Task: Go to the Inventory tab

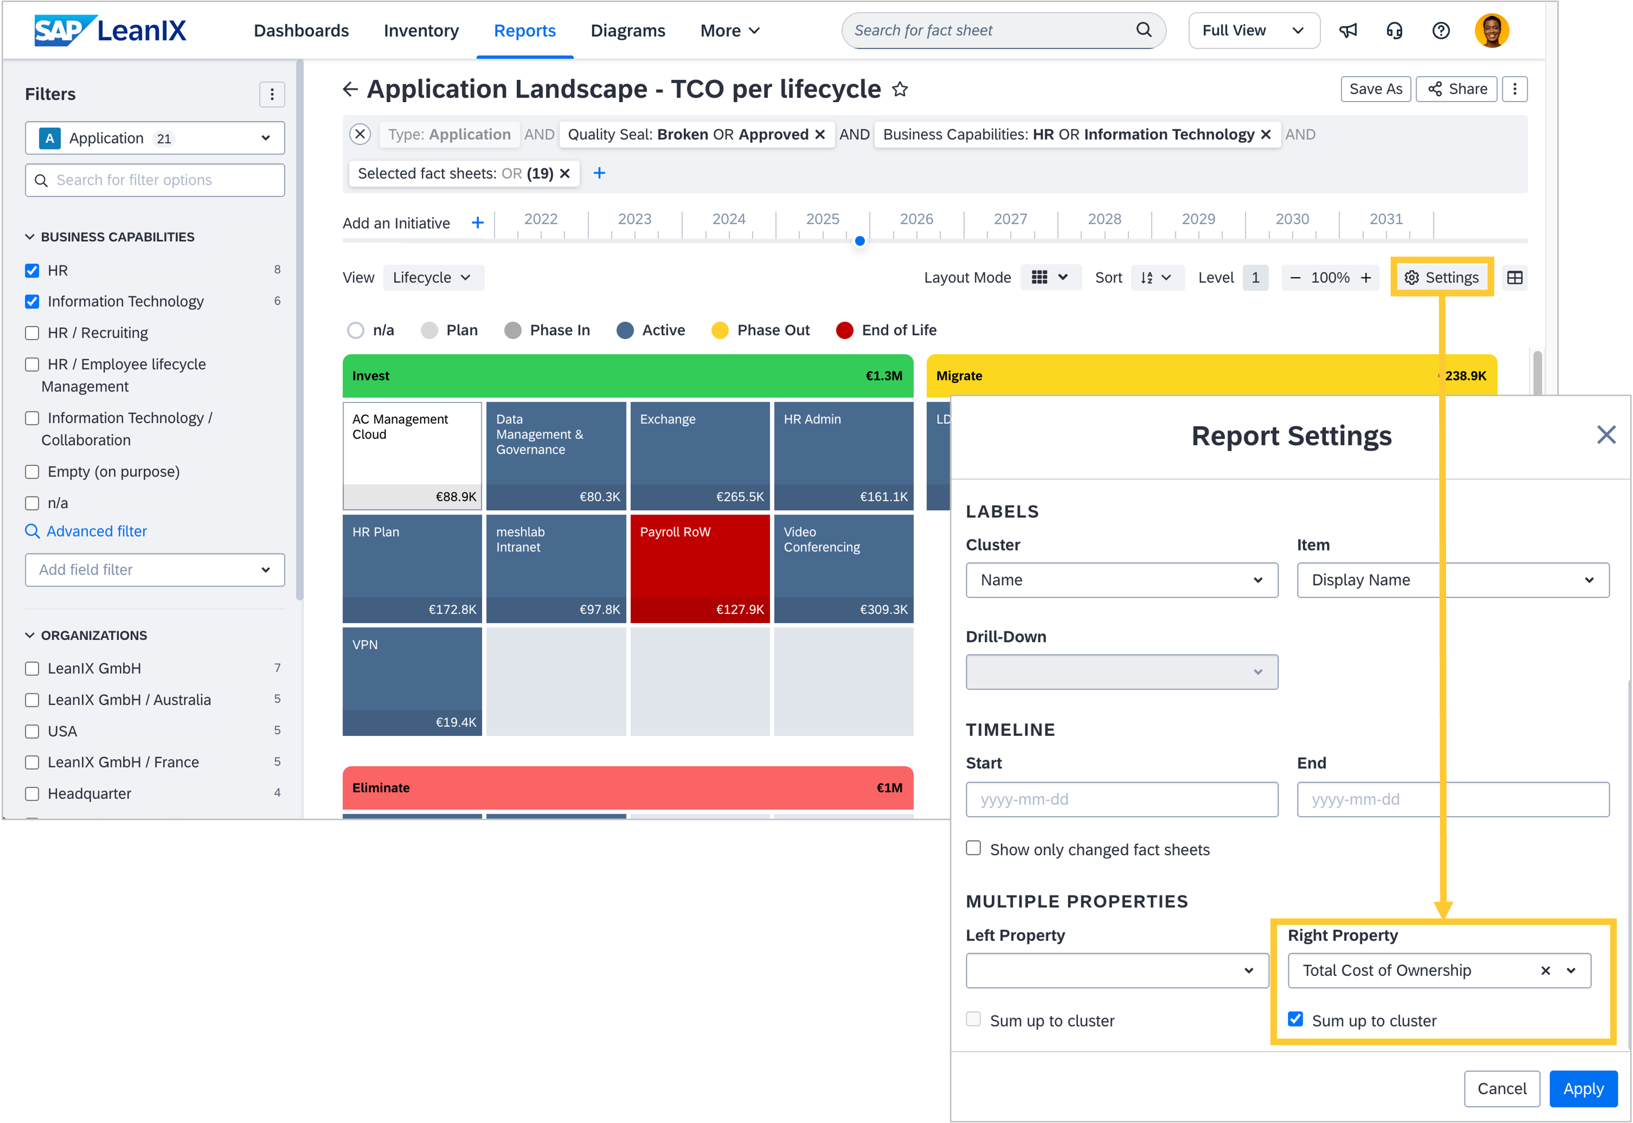Action: click(421, 30)
